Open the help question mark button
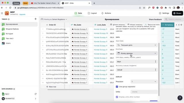 click(x=180, y=98)
